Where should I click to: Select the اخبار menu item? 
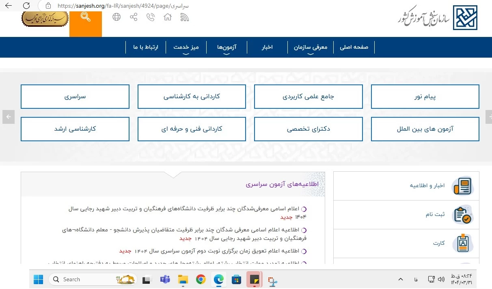pyautogui.click(x=267, y=47)
